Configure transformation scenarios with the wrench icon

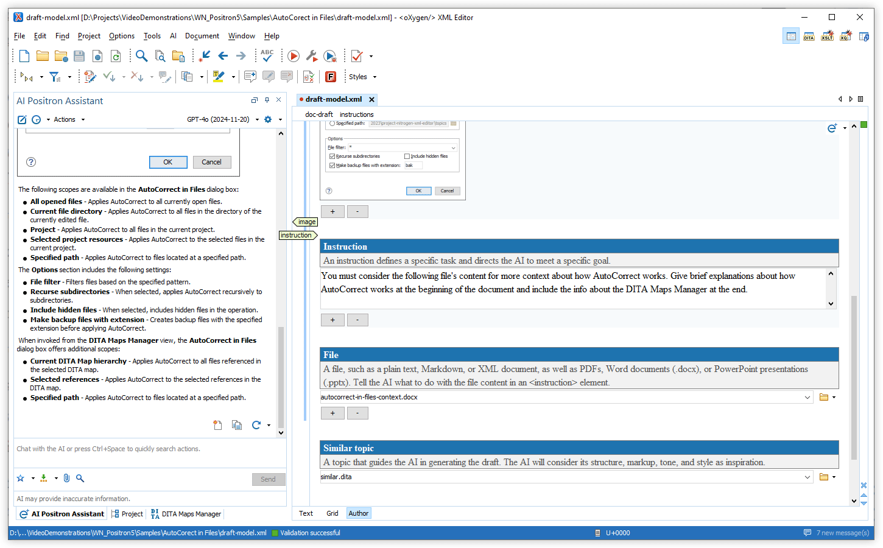312,56
